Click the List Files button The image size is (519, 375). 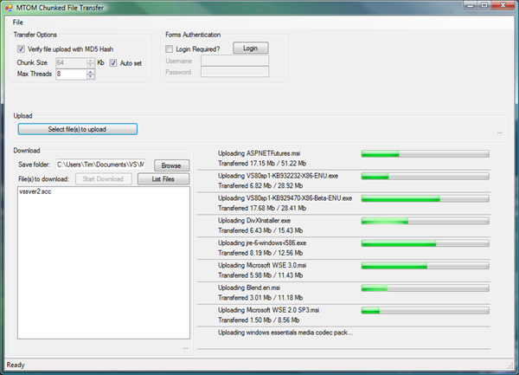163,179
